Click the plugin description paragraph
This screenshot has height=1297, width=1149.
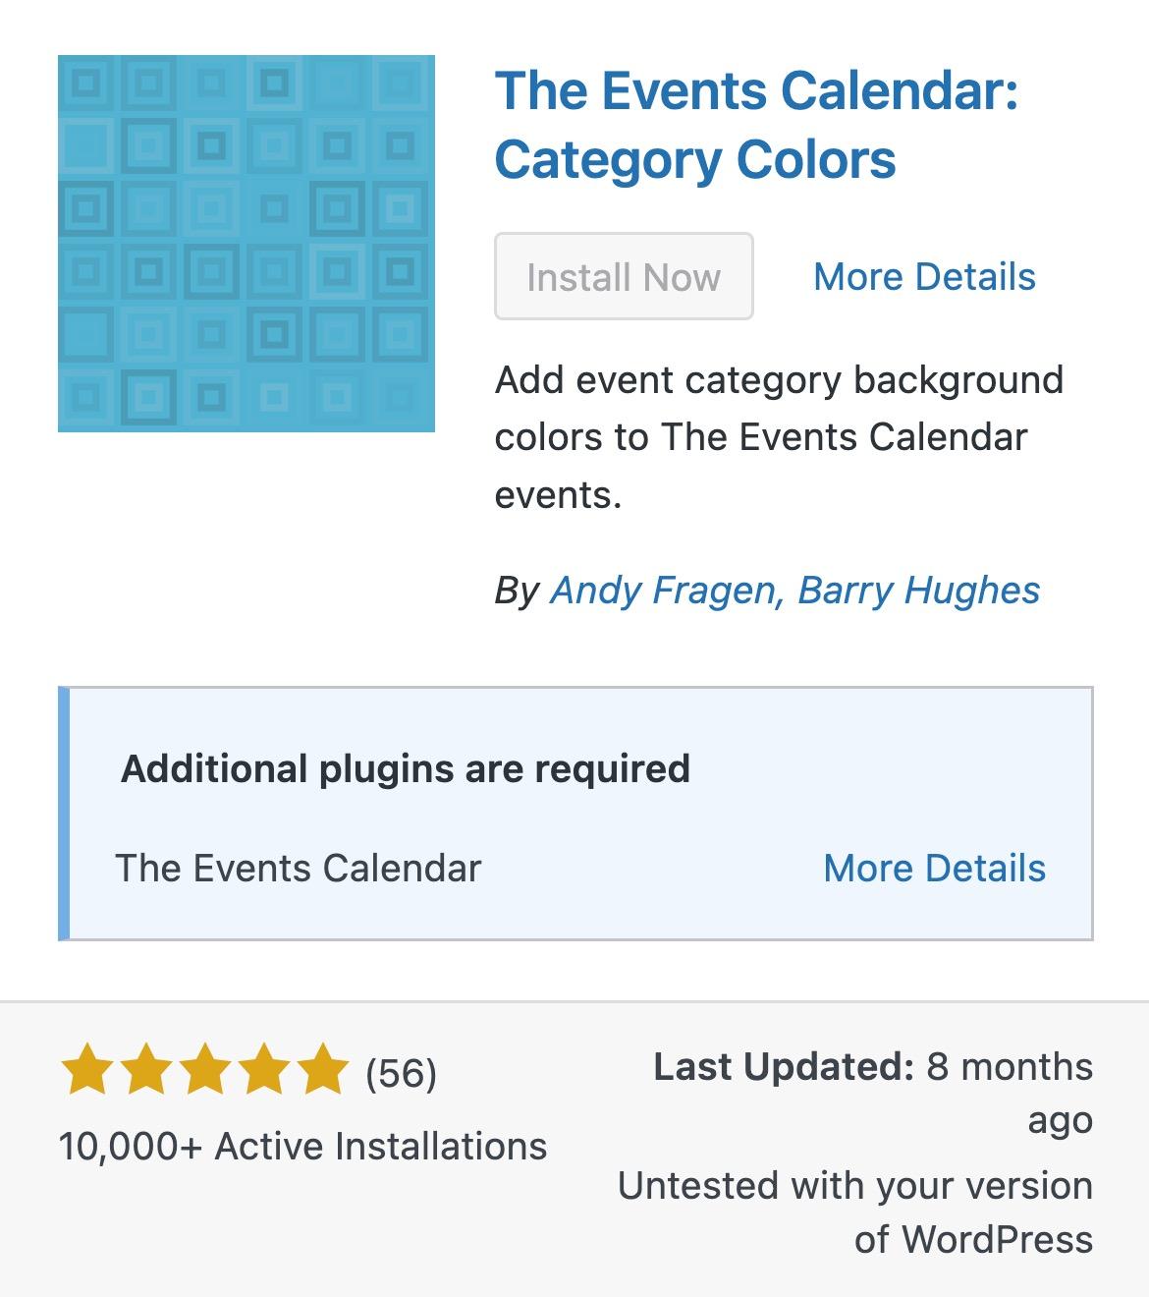[x=778, y=437]
